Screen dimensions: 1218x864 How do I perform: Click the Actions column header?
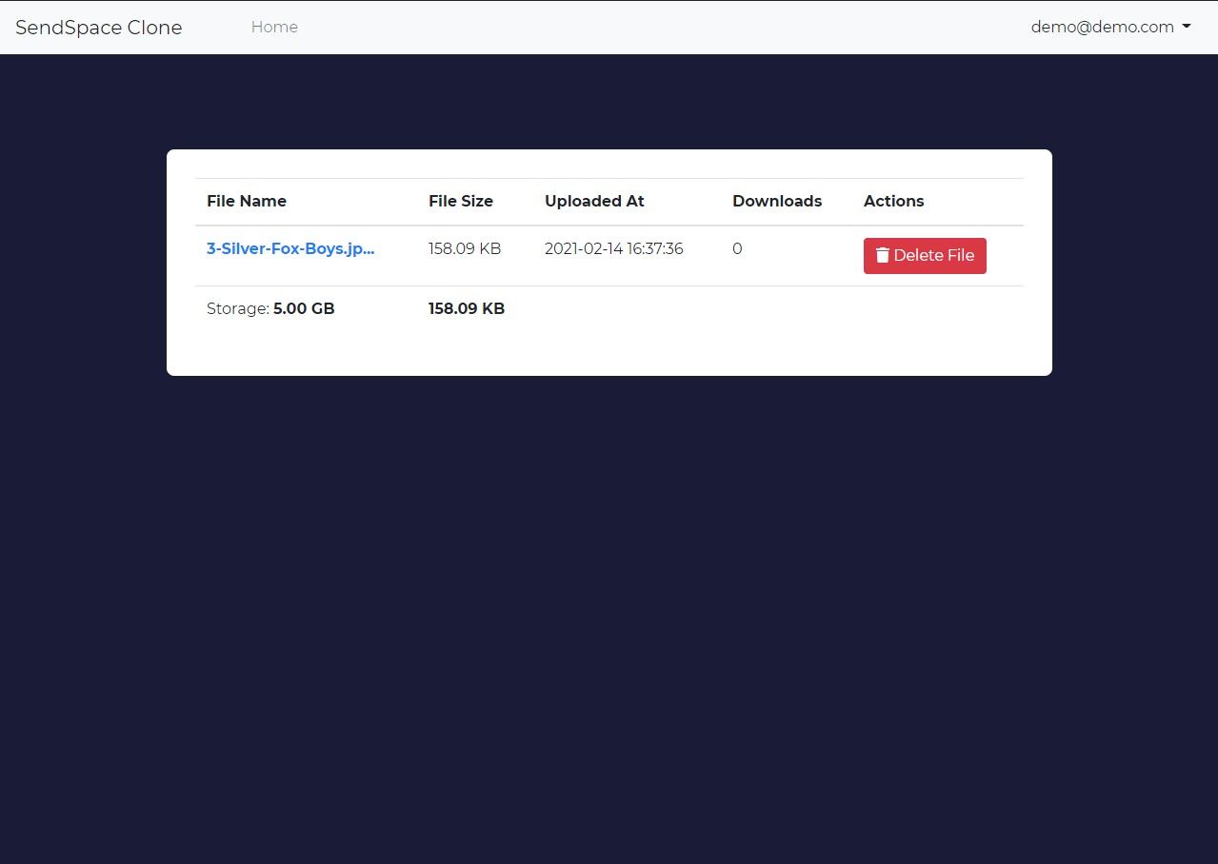pyautogui.click(x=894, y=201)
